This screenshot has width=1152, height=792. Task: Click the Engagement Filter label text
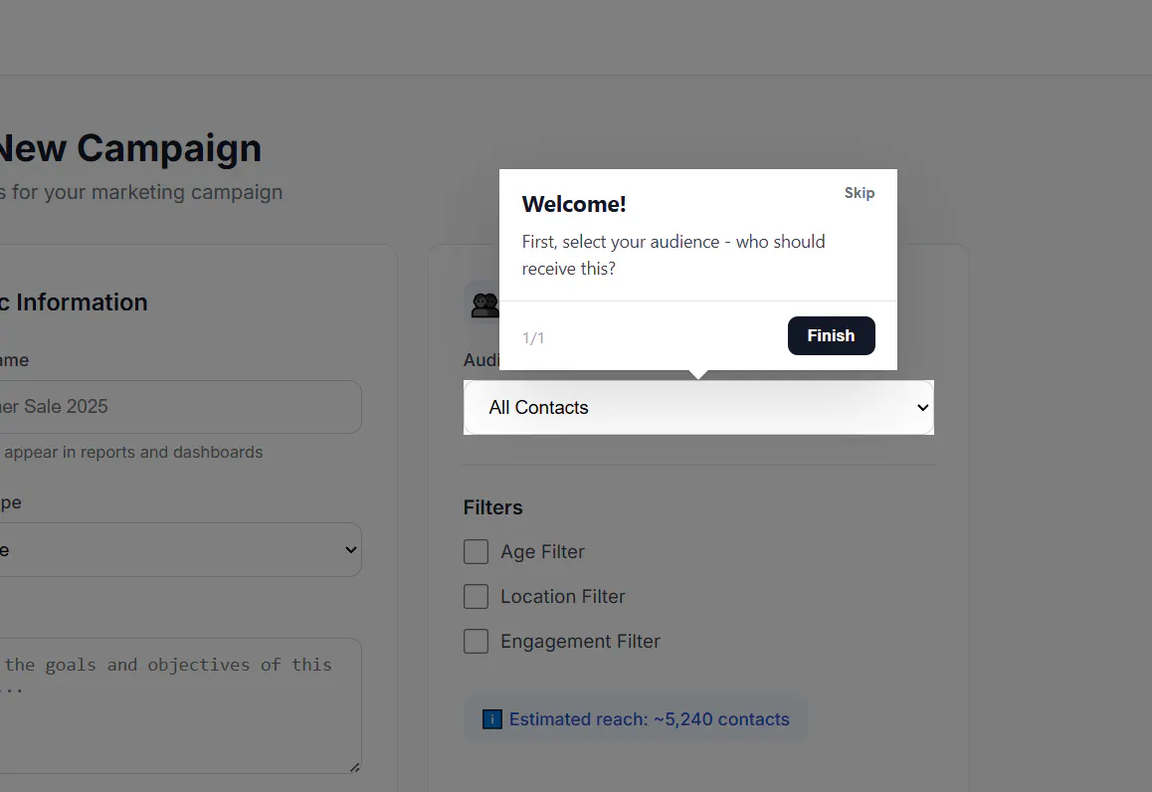(580, 642)
